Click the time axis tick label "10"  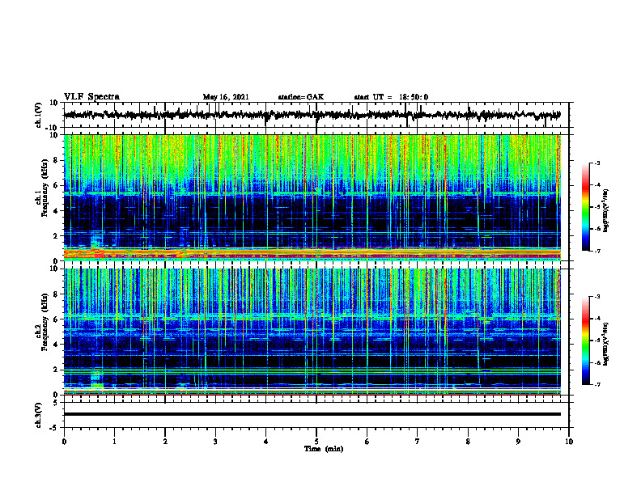[569, 442]
